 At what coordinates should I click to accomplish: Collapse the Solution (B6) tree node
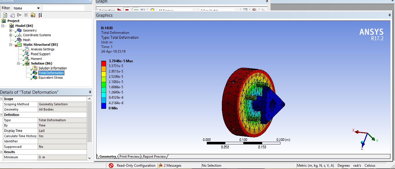click(19, 63)
